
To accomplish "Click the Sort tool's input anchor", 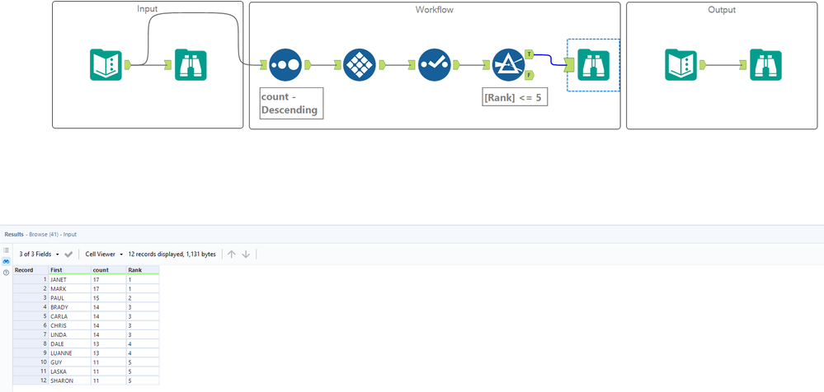I will [x=264, y=64].
